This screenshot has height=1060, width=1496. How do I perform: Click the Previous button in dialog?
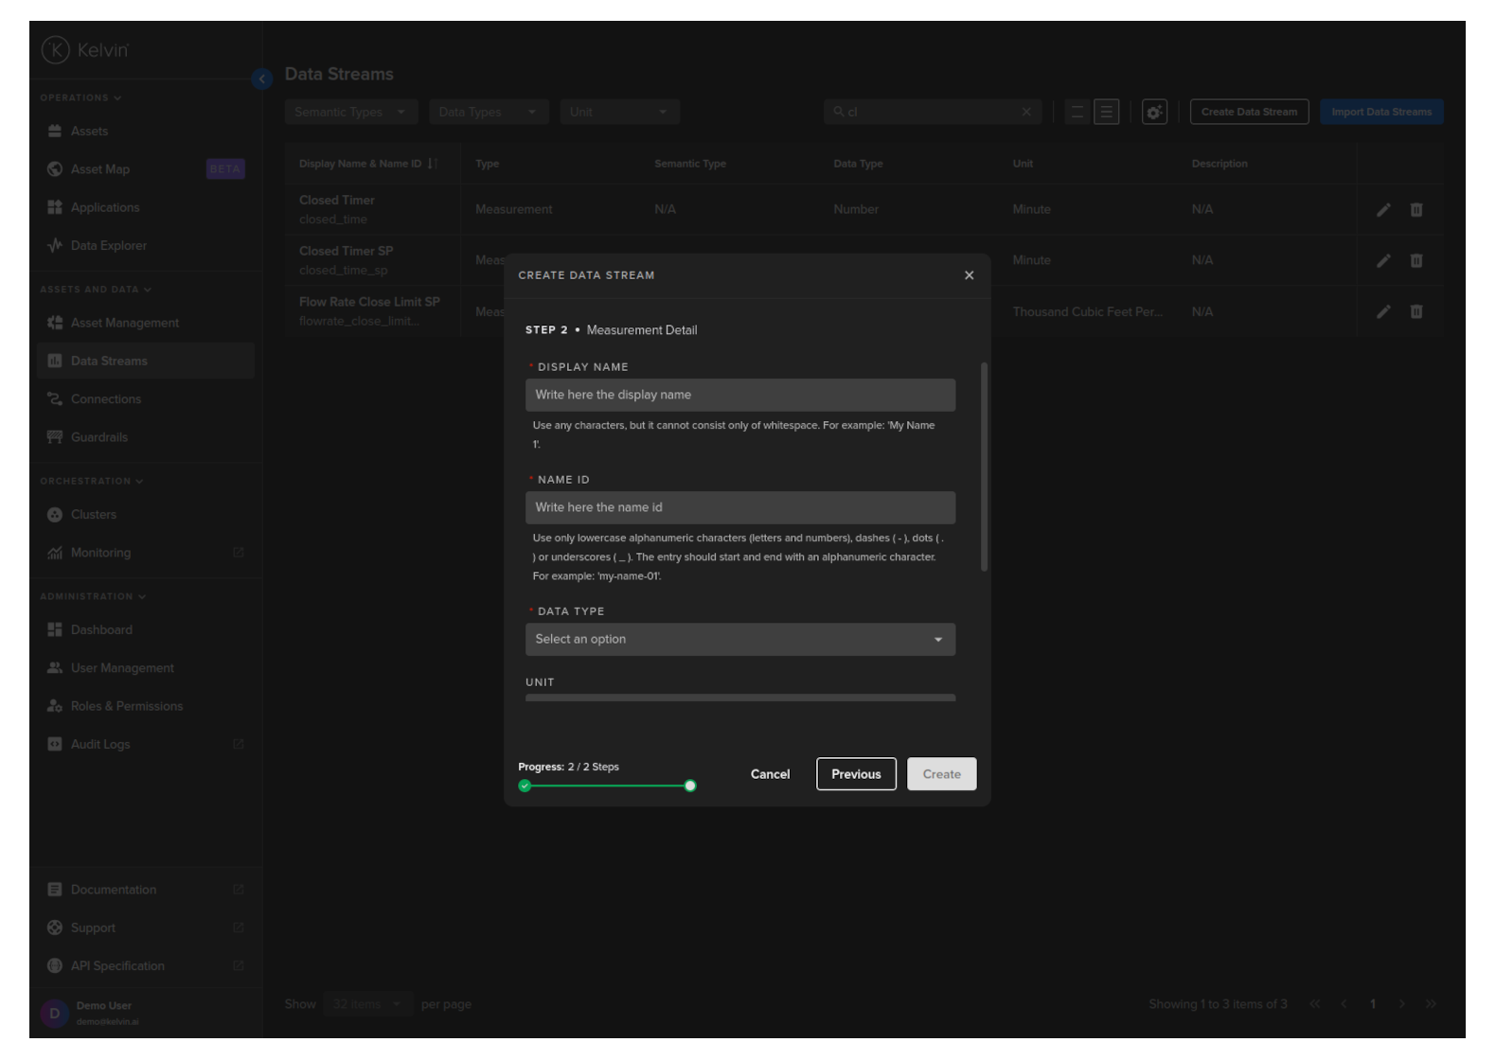click(855, 774)
